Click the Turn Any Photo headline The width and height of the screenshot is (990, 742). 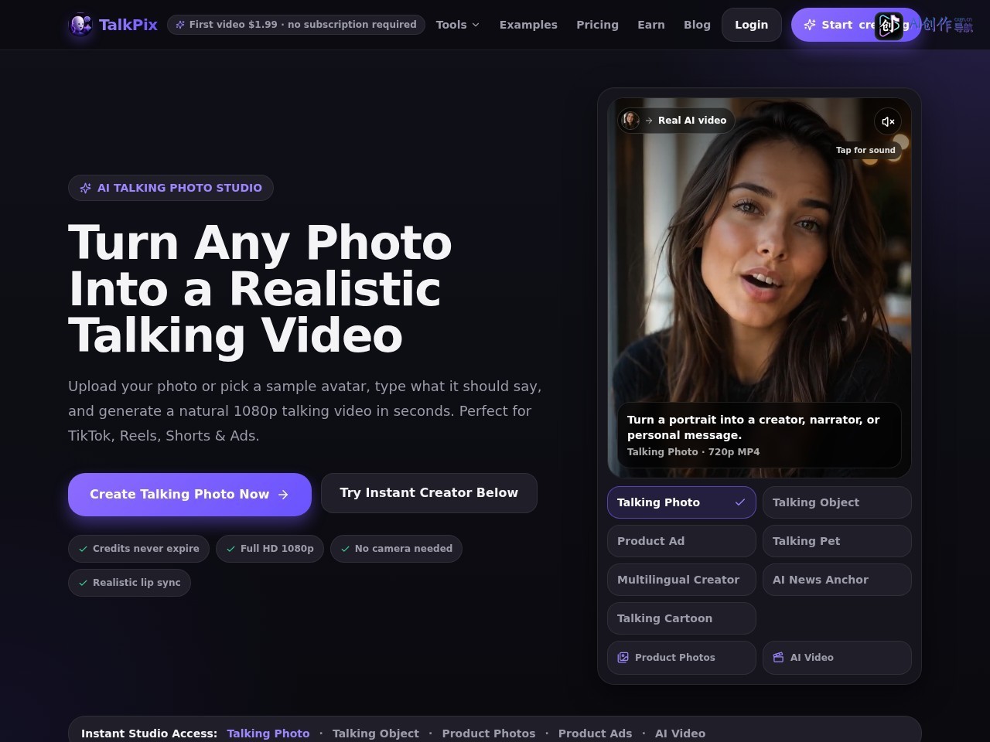pos(260,289)
